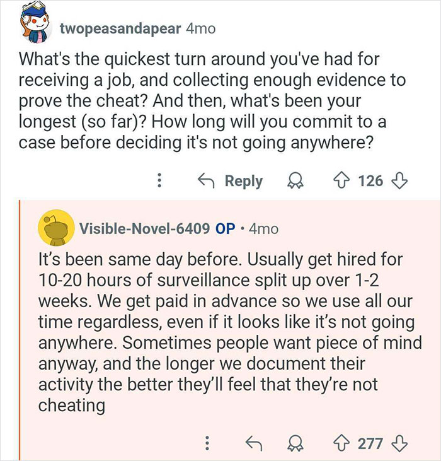Click Visible-Novel-6409's yellow avatar
Screen dimensions: 441x461
[x=55, y=228]
